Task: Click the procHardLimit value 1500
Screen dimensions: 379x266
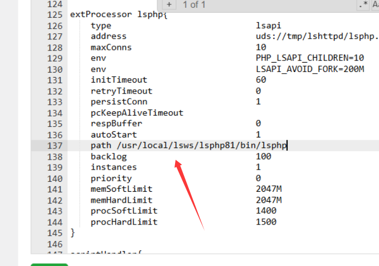Action: pos(266,222)
